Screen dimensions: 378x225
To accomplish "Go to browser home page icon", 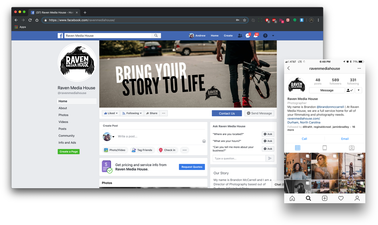I will (37, 20).
